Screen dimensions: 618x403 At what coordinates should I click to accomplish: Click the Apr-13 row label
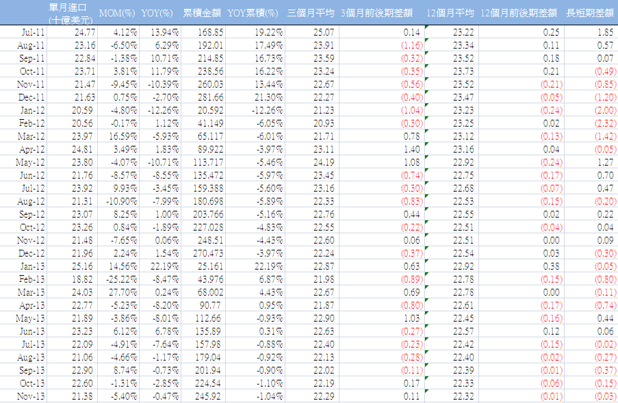(32, 305)
